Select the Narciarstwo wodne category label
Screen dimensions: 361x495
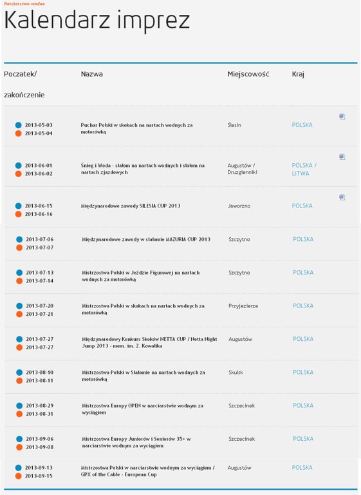[x=24, y=4]
